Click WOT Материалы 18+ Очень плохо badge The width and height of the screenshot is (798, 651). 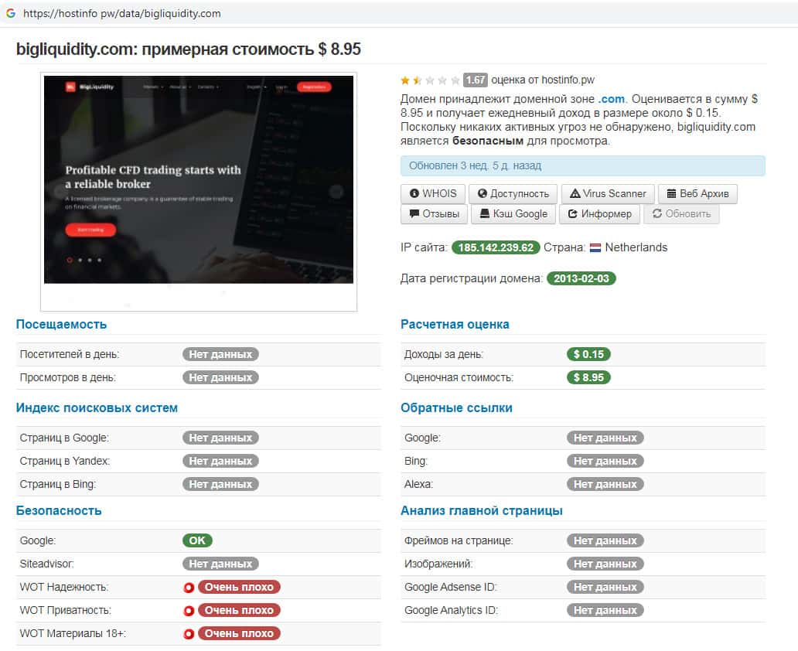point(239,634)
